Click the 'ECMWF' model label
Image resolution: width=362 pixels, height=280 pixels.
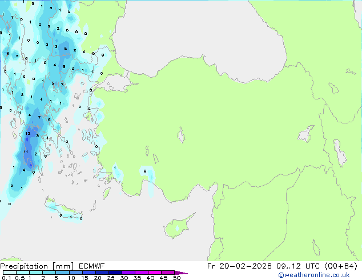pos(92,266)
